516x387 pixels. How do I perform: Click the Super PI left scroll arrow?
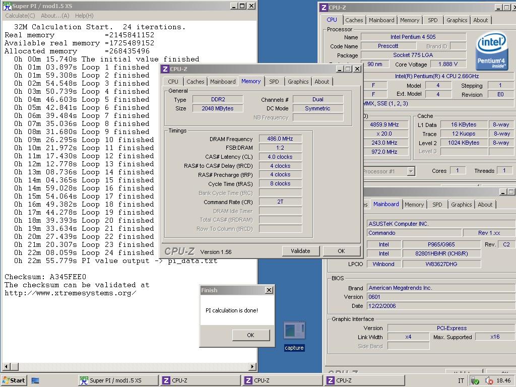[6, 366]
